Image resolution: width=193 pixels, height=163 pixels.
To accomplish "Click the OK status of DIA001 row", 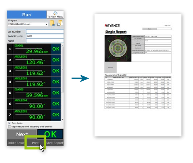I will (56, 49).
